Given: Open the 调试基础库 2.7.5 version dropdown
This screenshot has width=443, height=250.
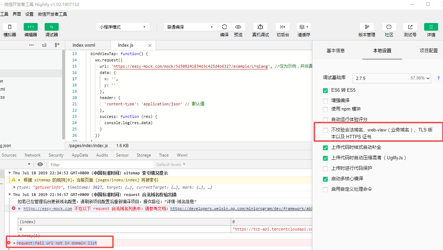Looking at the screenshot, I should pyautogui.click(x=392, y=78).
